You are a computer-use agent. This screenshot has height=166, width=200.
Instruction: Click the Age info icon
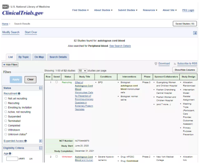click(x=10, y=153)
